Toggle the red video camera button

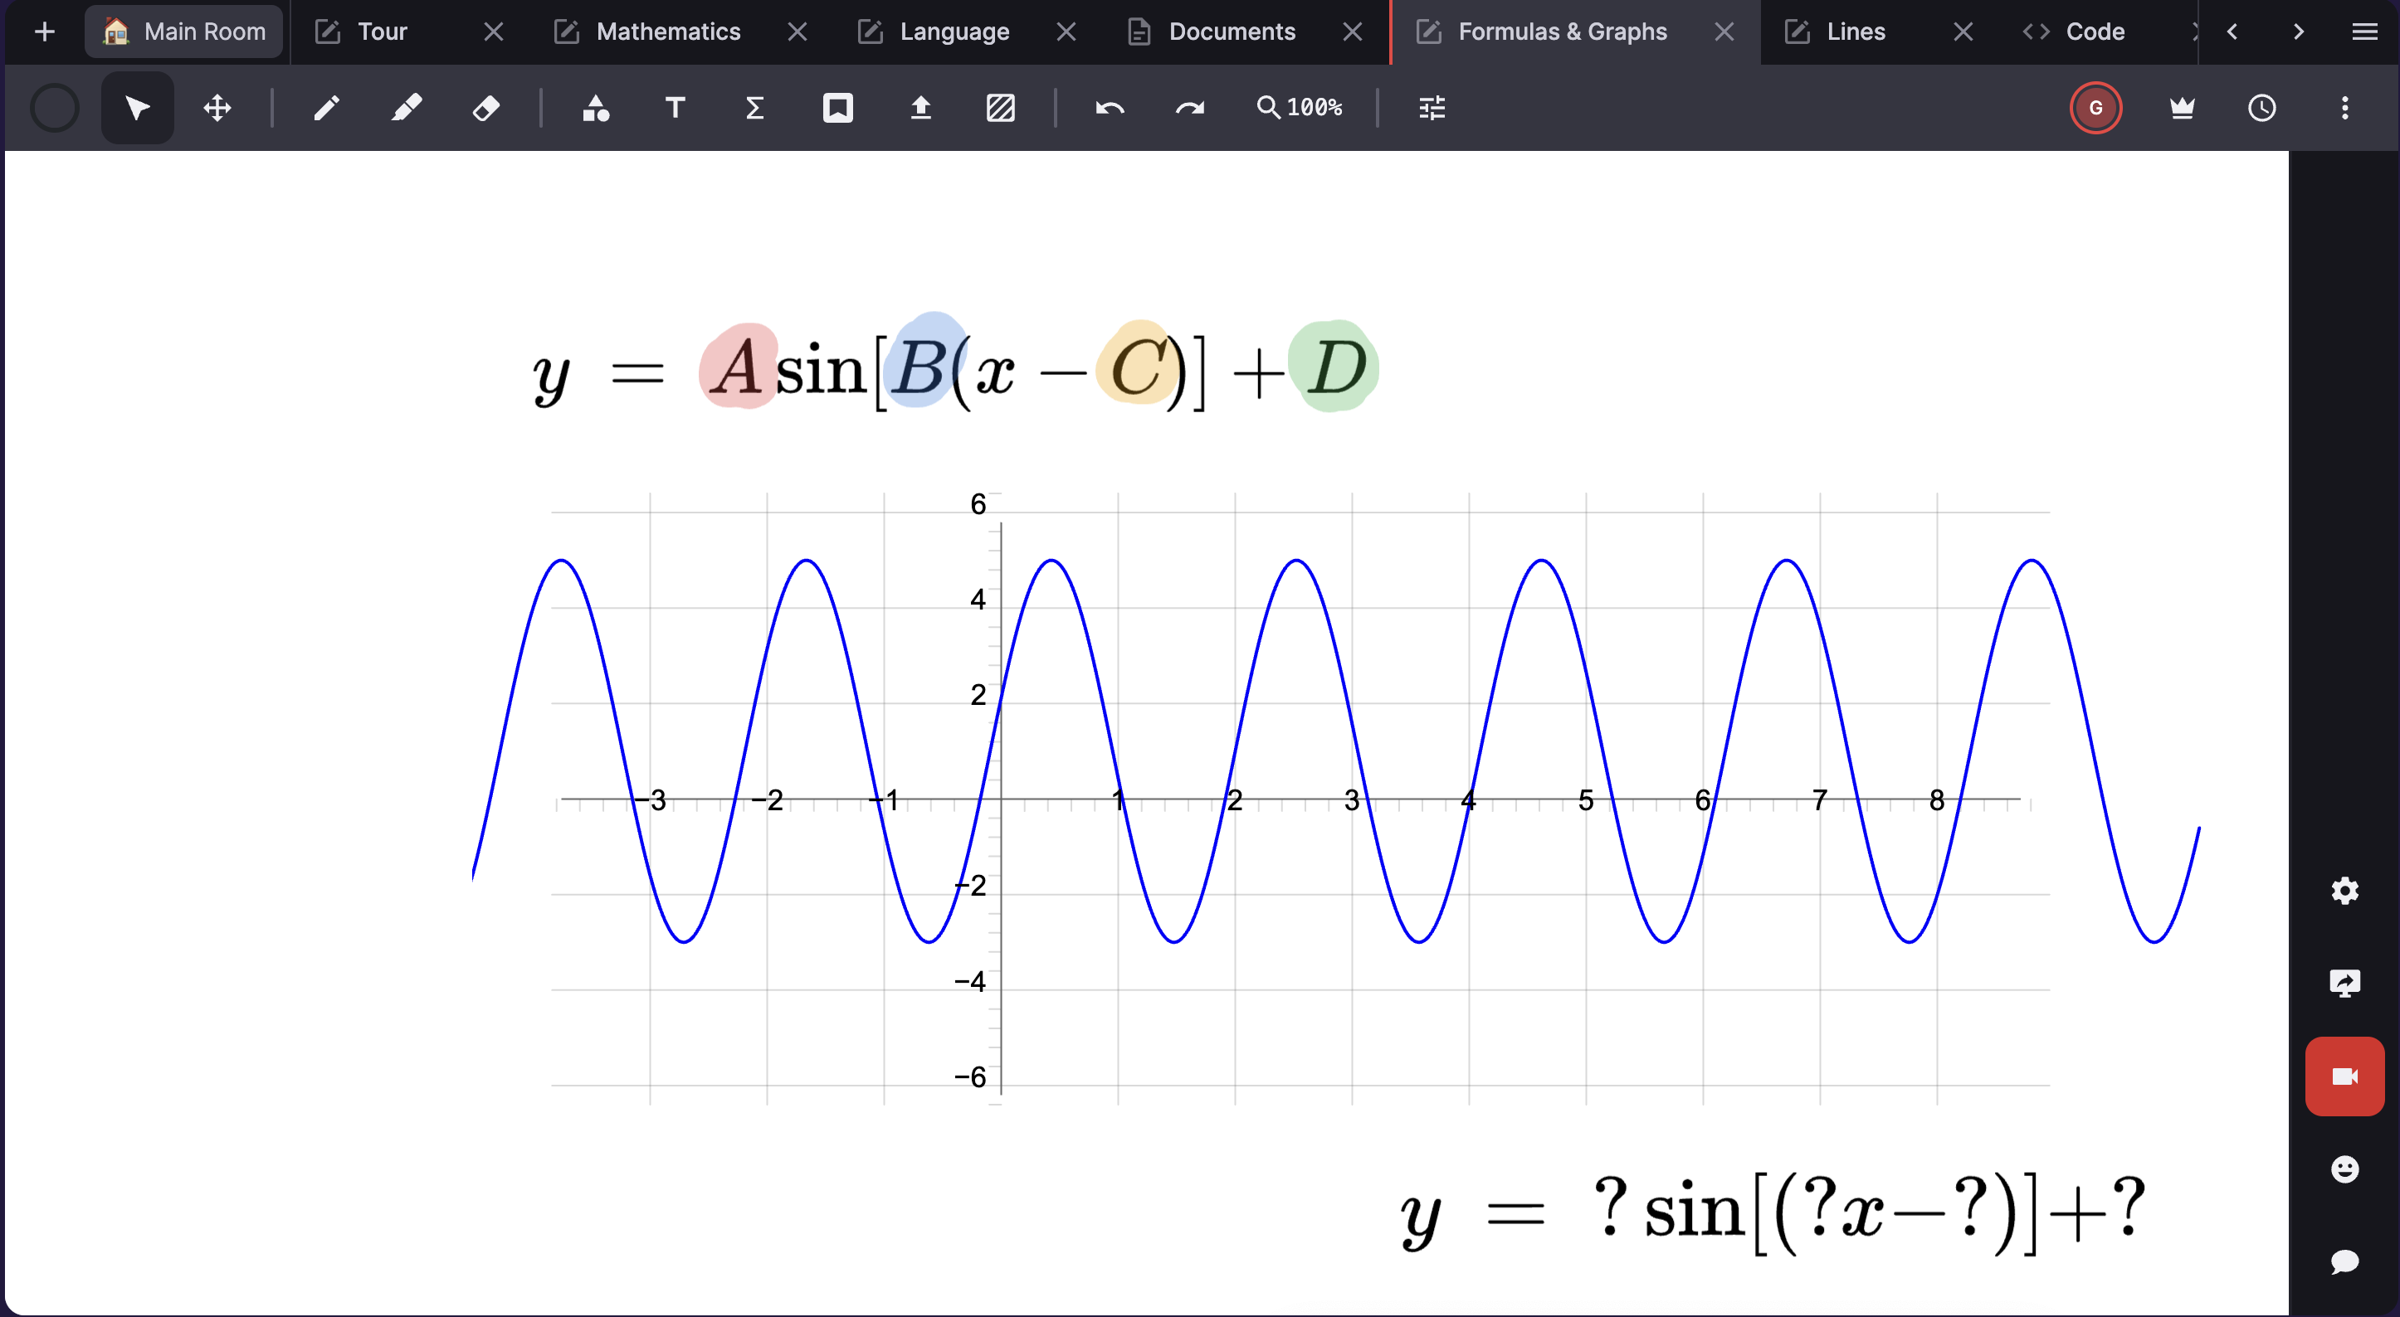[2344, 1076]
